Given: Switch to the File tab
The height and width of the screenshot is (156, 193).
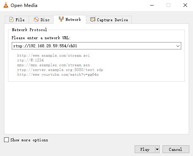Looking at the screenshot, I should coord(17,20).
